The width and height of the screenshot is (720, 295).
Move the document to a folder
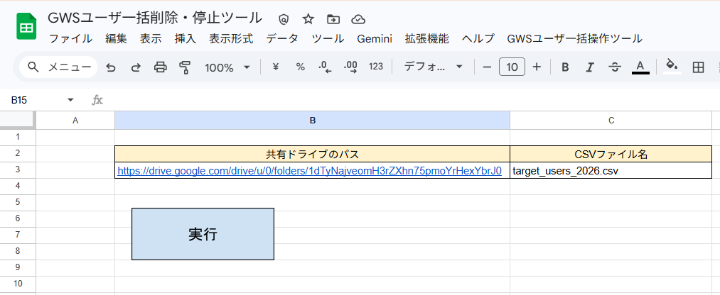tap(333, 18)
